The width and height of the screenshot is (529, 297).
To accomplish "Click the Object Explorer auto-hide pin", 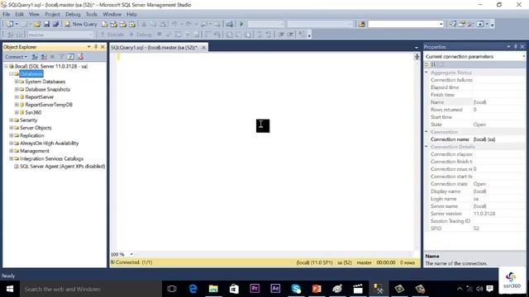I will tap(96, 47).
